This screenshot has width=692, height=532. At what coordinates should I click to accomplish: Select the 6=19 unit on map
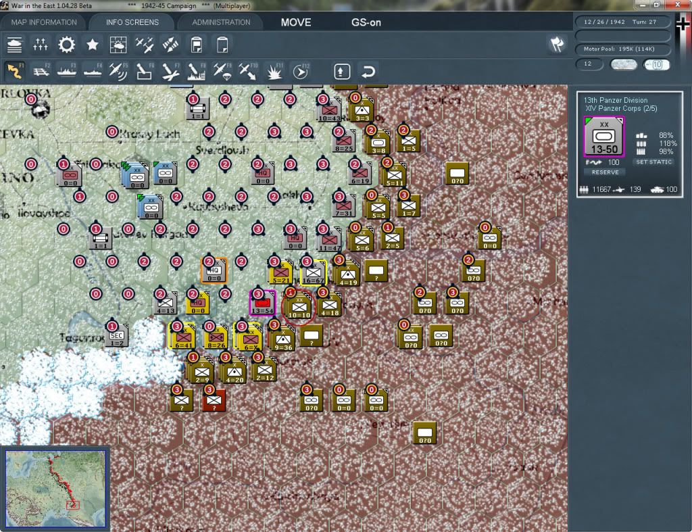click(x=360, y=173)
